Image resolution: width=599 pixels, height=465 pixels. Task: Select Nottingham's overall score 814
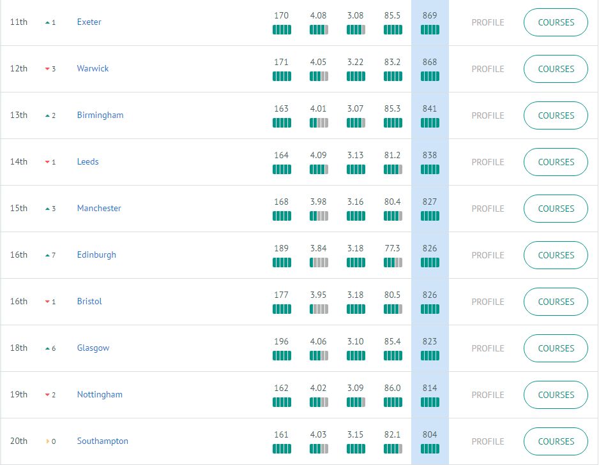pos(430,388)
